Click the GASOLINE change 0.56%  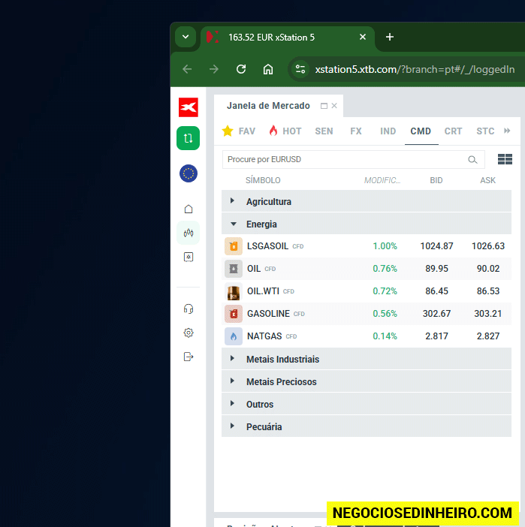[385, 314]
